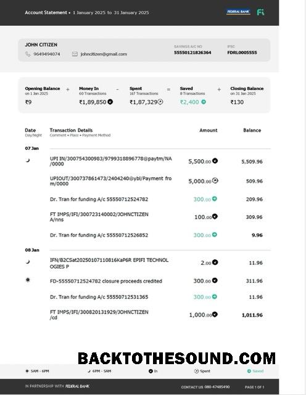The image size is (306, 395).
Task: Click the balance 209.96
Action: (254, 199)
